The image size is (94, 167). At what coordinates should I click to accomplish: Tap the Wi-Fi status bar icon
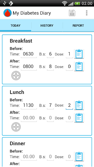64,3
